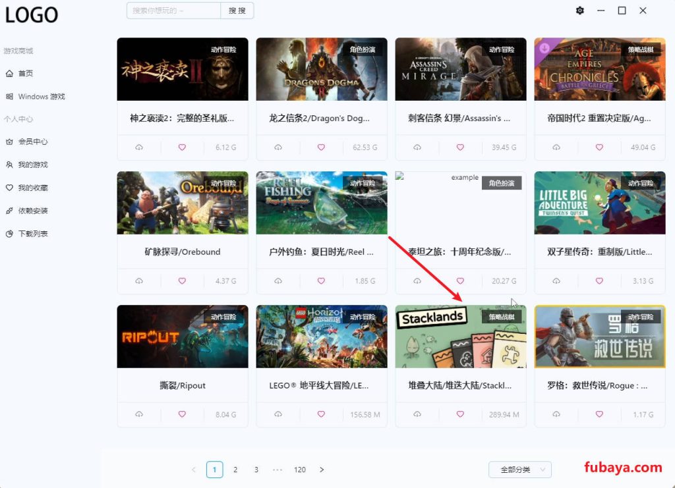Focus the game search input field
Viewport: 675px width, 488px height.
[x=173, y=11]
